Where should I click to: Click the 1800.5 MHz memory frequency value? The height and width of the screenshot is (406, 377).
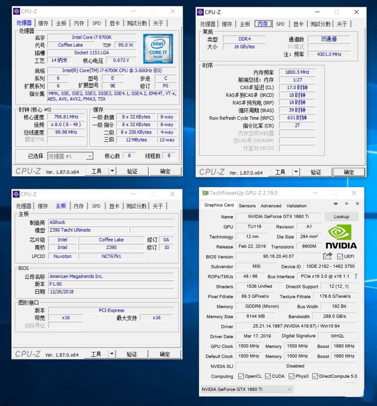click(x=297, y=72)
